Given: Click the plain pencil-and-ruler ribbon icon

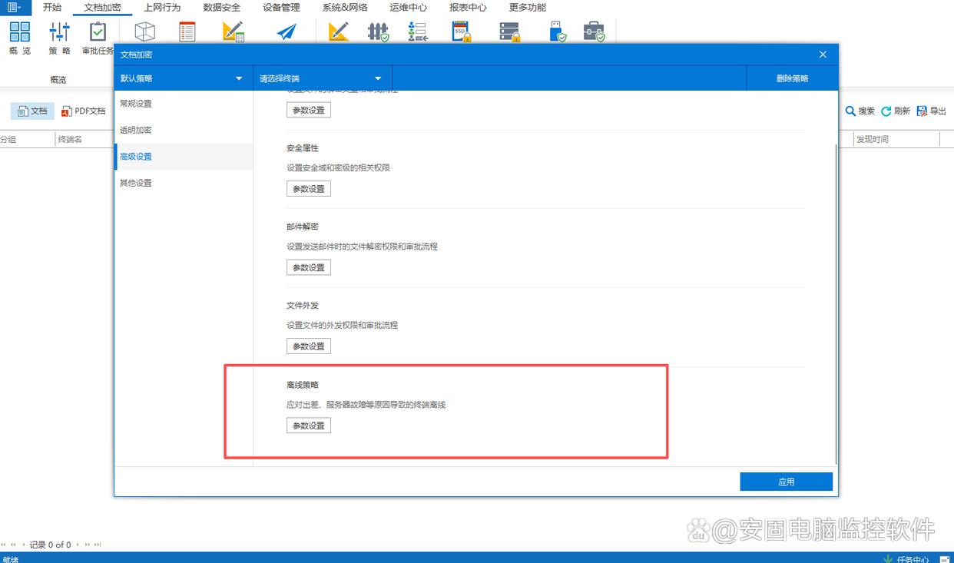Looking at the screenshot, I should [x=338, y=31].
